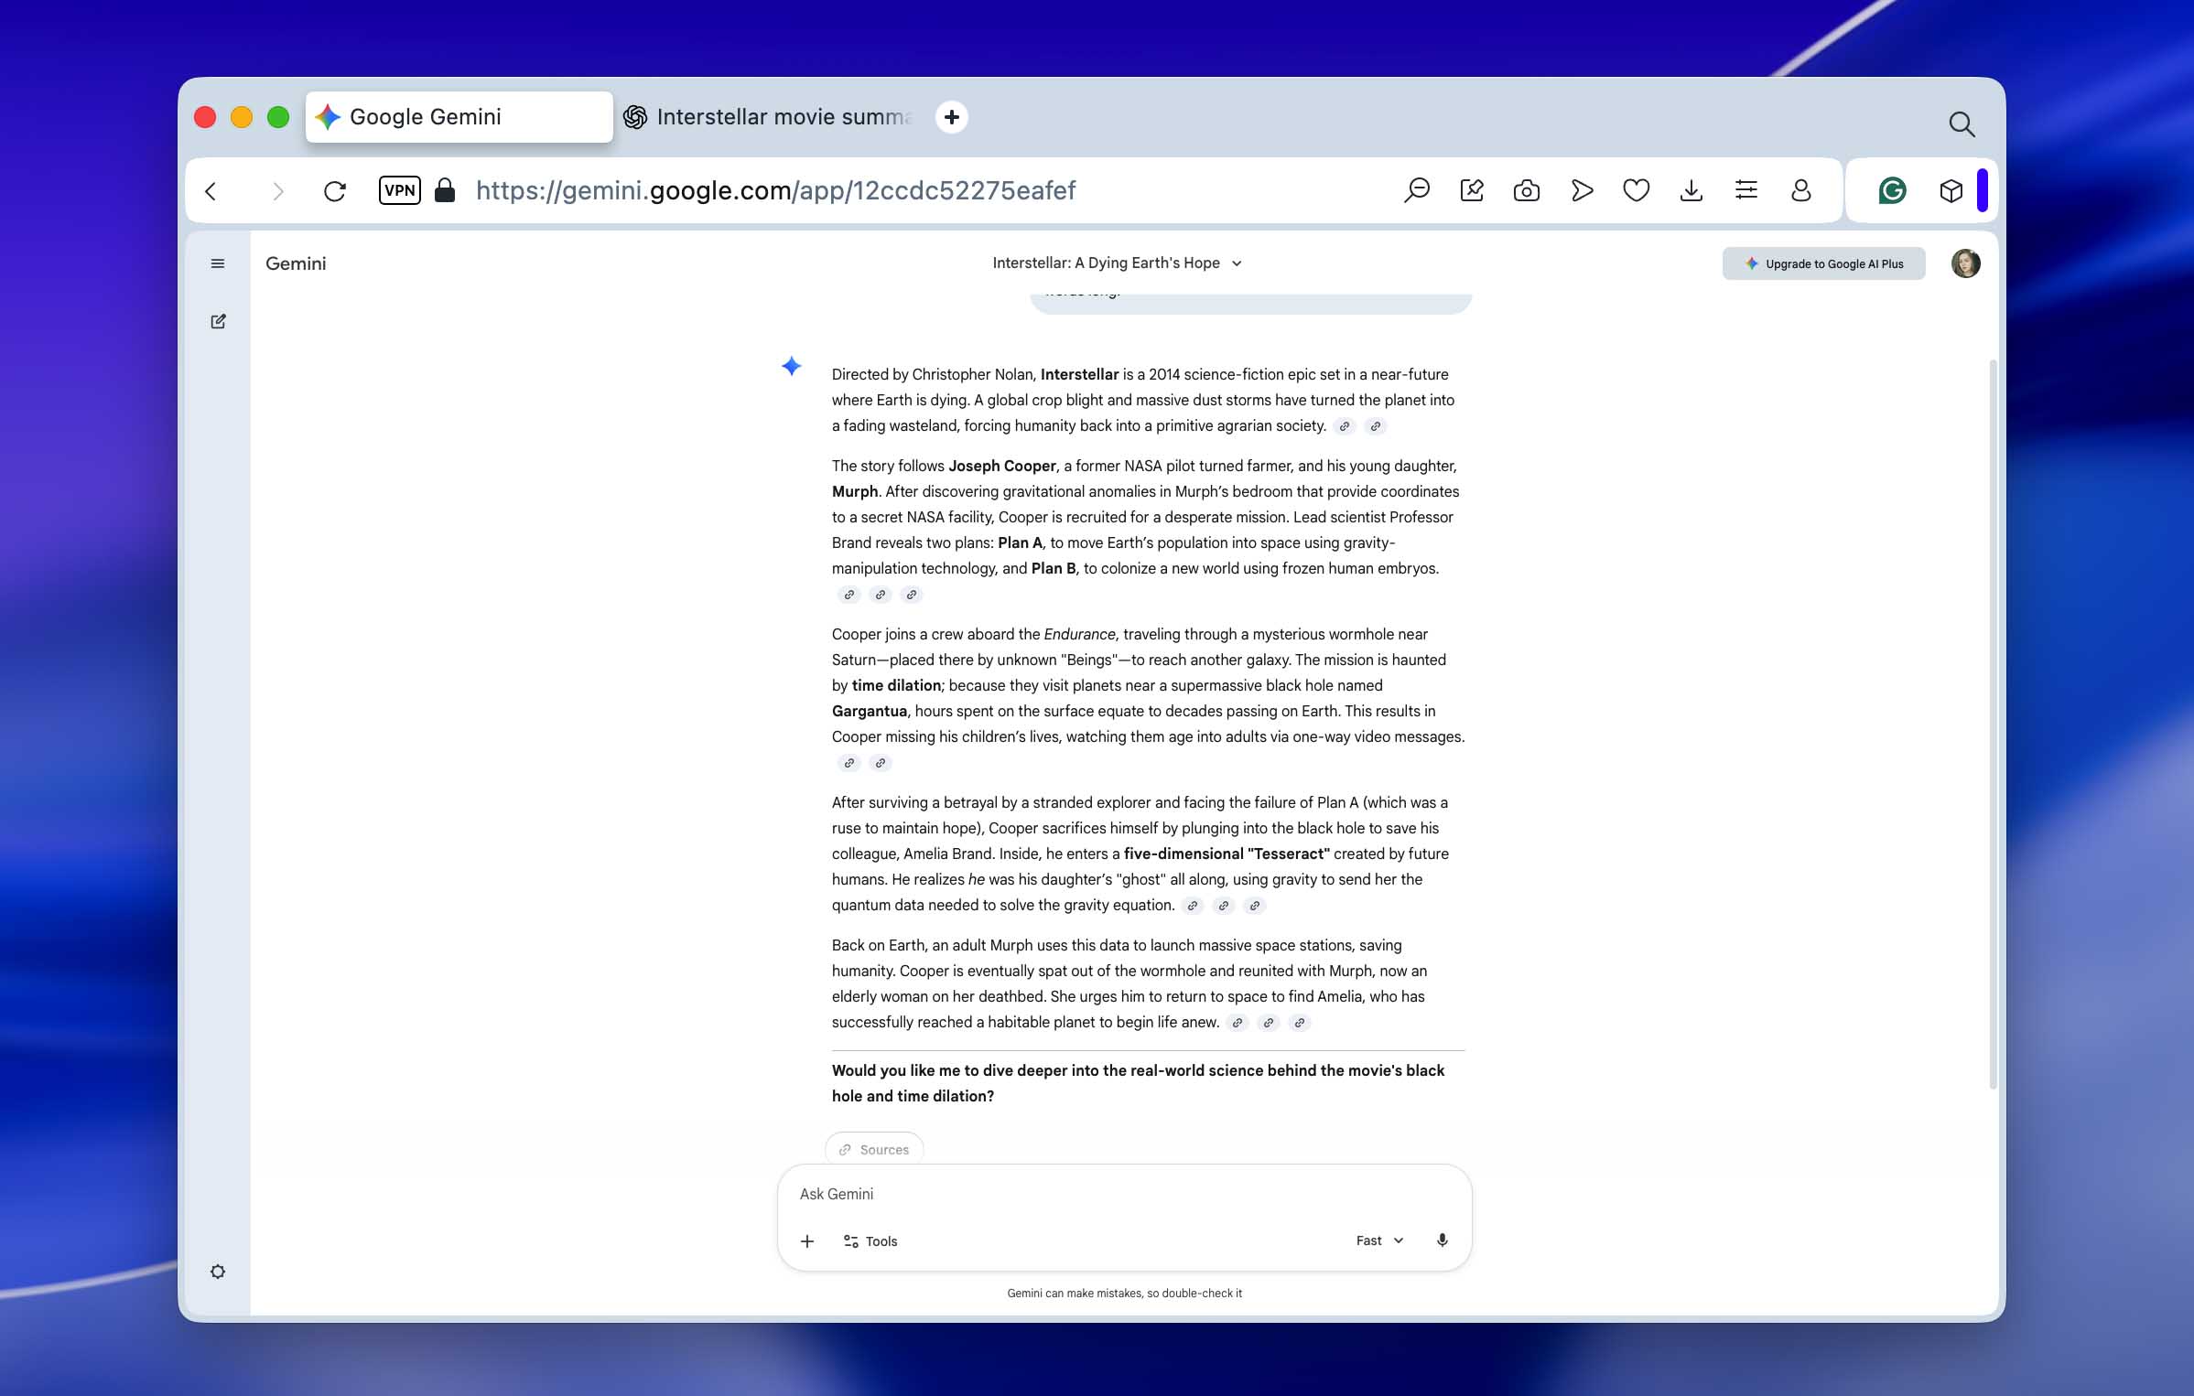This screenshot has height=1396, width=2194.
Task: Click Upgrade to Google AI Plus button
Action: coord(1823,263)
